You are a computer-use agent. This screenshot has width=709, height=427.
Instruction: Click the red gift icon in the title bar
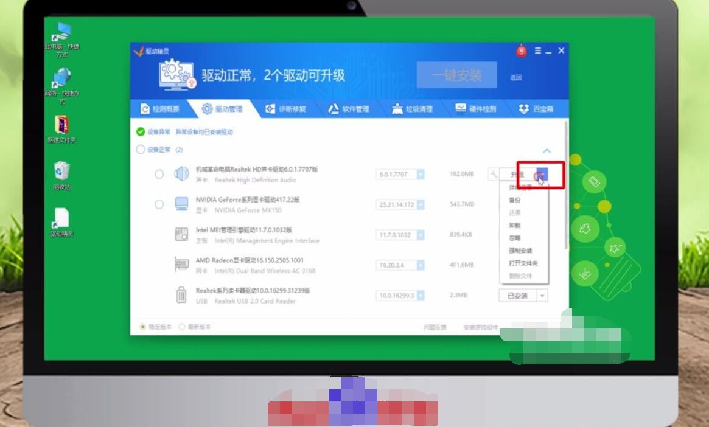point(522,51)
